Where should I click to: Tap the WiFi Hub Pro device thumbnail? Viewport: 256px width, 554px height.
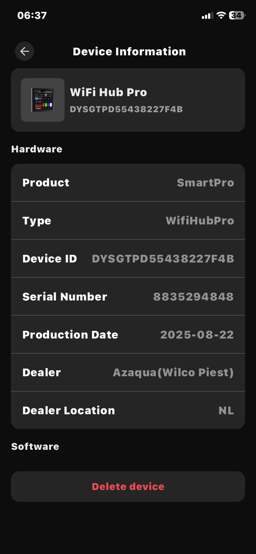43,100
